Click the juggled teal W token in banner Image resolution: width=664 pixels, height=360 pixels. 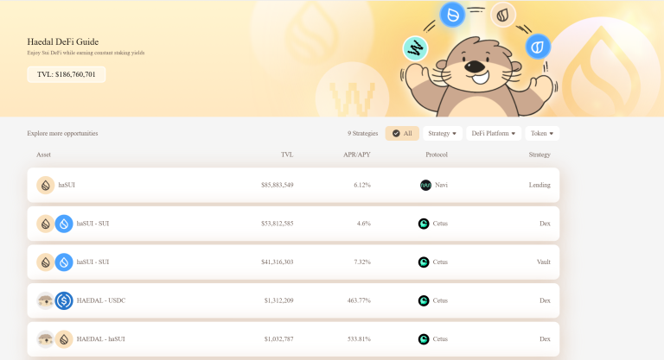click(416, 48)
